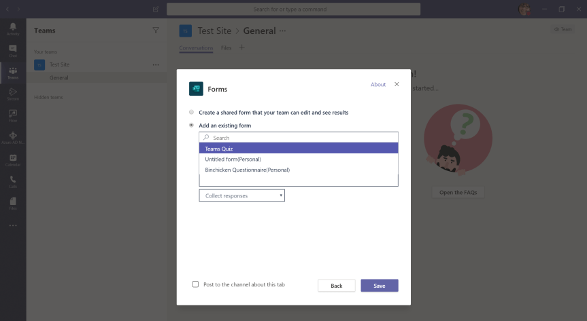587x321 pixels.
Task: Open the About link in the Forms dialog
Action: point(378,85)
